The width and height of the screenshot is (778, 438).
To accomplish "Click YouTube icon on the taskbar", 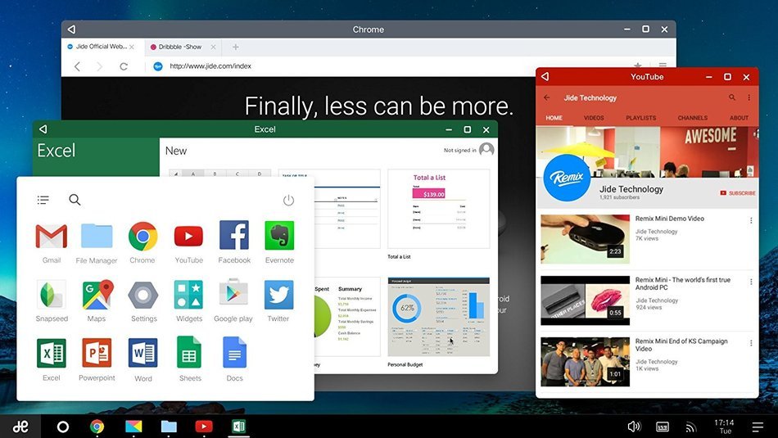I will tap(203, 427).
